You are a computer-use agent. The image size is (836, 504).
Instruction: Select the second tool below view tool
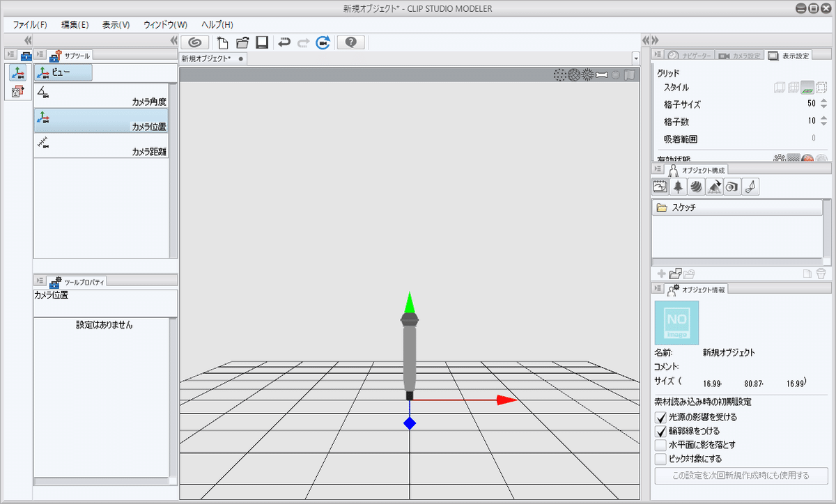19,91
